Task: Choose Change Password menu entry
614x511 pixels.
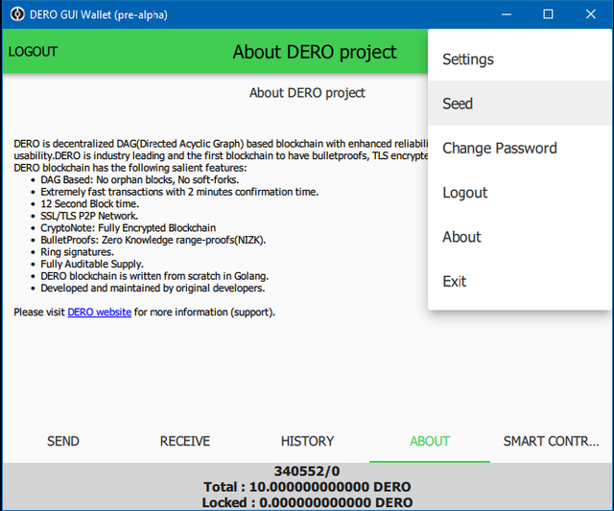Action: [x=520, y=148]
